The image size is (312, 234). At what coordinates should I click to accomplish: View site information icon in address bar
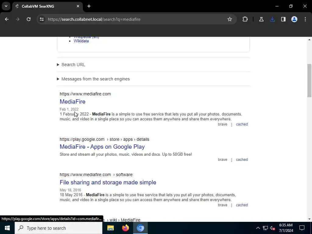tap(41, 19)
